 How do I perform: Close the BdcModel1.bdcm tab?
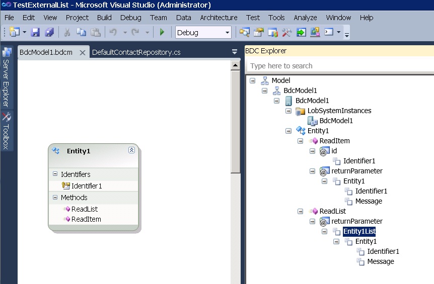(x=83, y=52)
